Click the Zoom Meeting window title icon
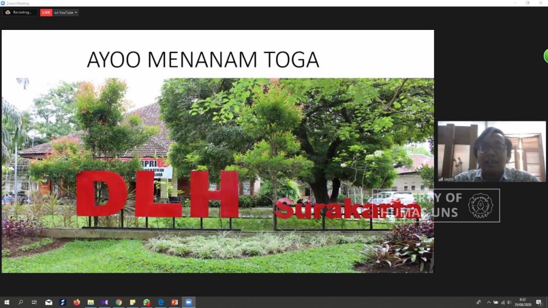548x308 pixels. point(3,3)
